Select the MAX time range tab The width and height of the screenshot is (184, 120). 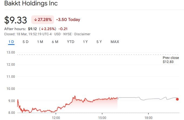[x=115, y=42]
